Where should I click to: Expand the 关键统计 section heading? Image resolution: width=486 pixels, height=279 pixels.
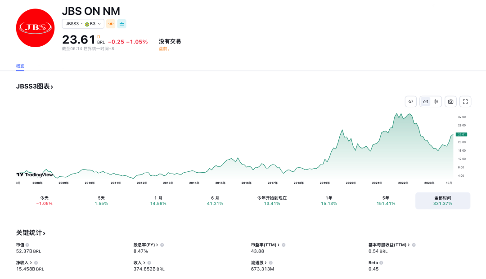(x=31, y=233)
